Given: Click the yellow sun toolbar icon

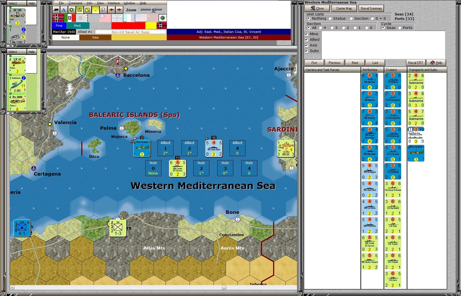Looking at the screenshot, I should pos(96,10).
